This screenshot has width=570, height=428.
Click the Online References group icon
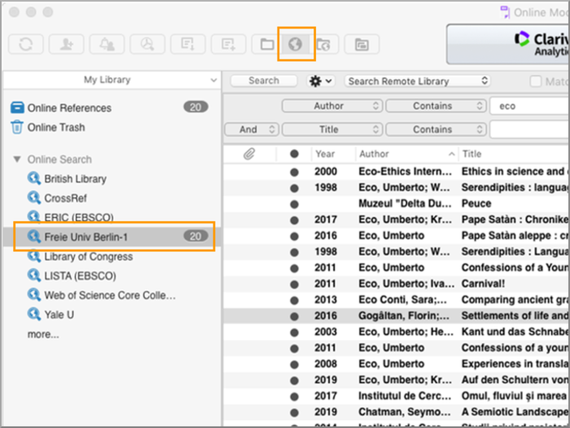click(17, 108)
